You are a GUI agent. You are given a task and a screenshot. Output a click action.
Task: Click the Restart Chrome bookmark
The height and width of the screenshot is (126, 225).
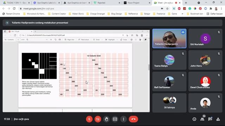tap(11, 14)
